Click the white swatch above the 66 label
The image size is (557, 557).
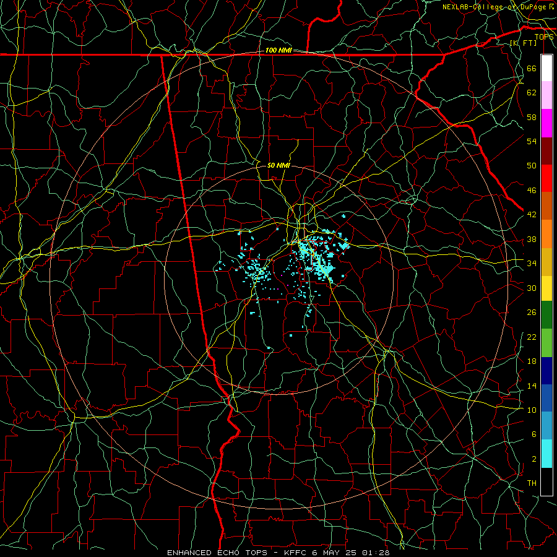point(546,68)
